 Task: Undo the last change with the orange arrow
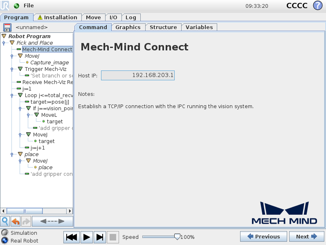16,221
